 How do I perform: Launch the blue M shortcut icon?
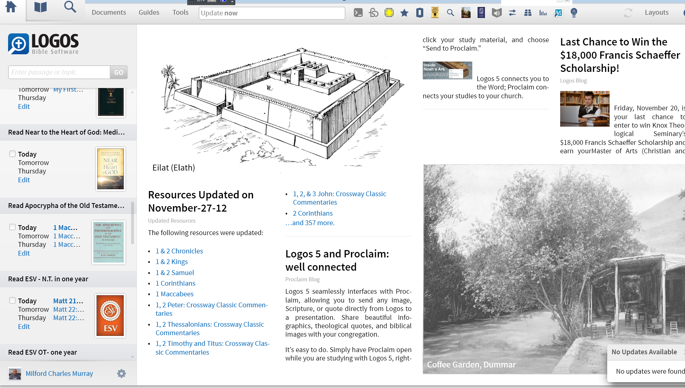(x=558, y=13)
